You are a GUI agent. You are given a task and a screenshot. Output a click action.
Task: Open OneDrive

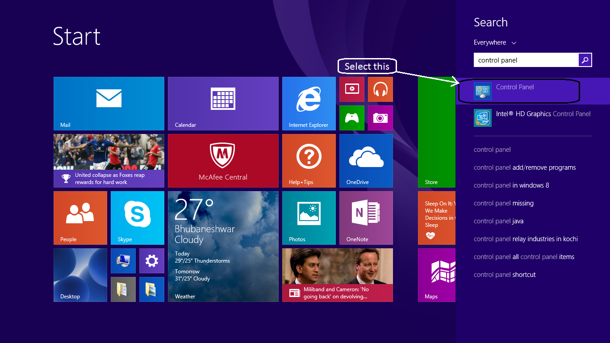(366, 160)
